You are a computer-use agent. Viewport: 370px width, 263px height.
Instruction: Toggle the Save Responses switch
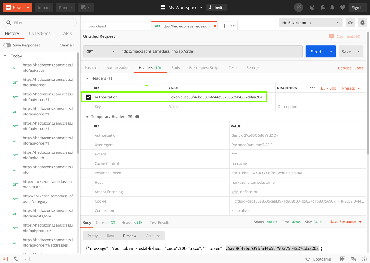[x=7, y=45]
